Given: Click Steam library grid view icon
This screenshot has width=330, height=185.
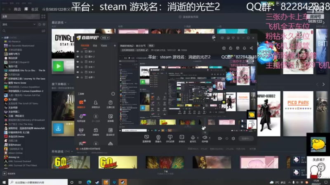Looking at the screenshot, I should (43, 16).
